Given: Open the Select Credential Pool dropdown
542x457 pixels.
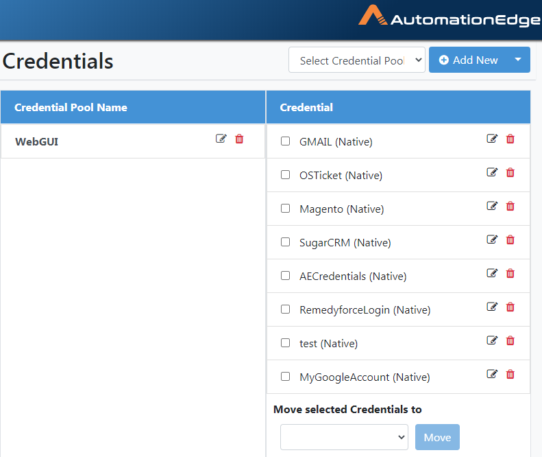Looking at the screenshot, I should coord(357,60).
